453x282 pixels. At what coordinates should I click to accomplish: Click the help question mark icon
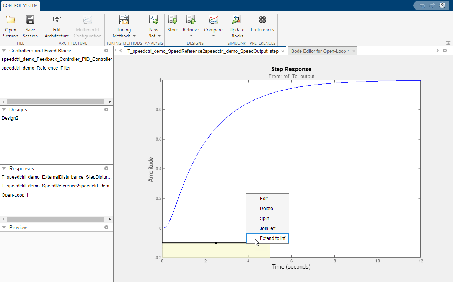(x=442, y=5)
